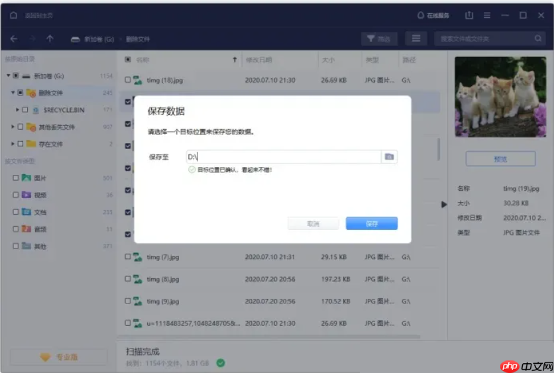Click the vertical scrollbar of file list
This screenshot has height=373, width=554.
439,148
